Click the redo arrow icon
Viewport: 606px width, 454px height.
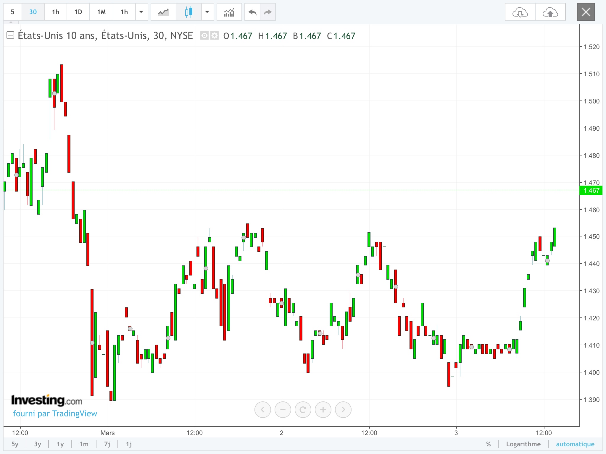pos(268,12)
